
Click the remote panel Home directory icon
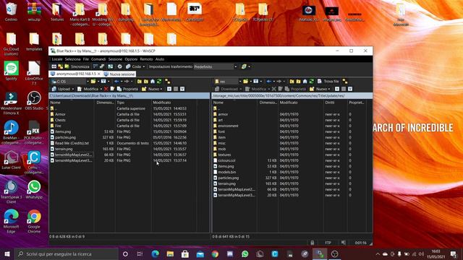pos(305,82)
